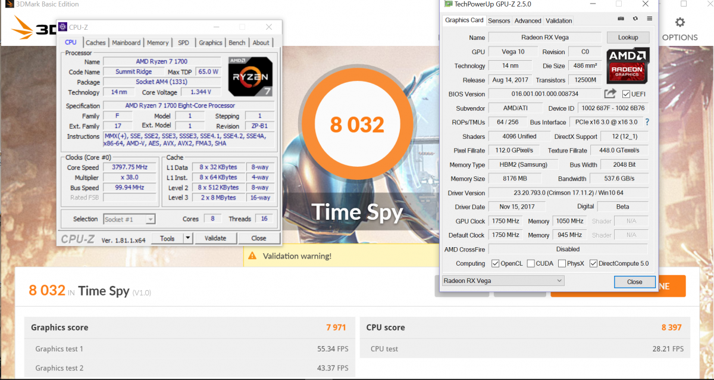Click the BIOS Version field 016.001.001.000.008734

[x=545, y=94]
